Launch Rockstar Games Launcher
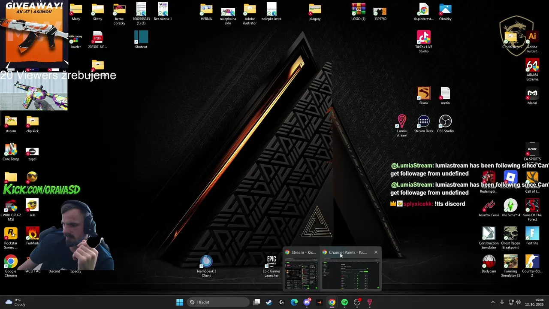 [11, 238]
